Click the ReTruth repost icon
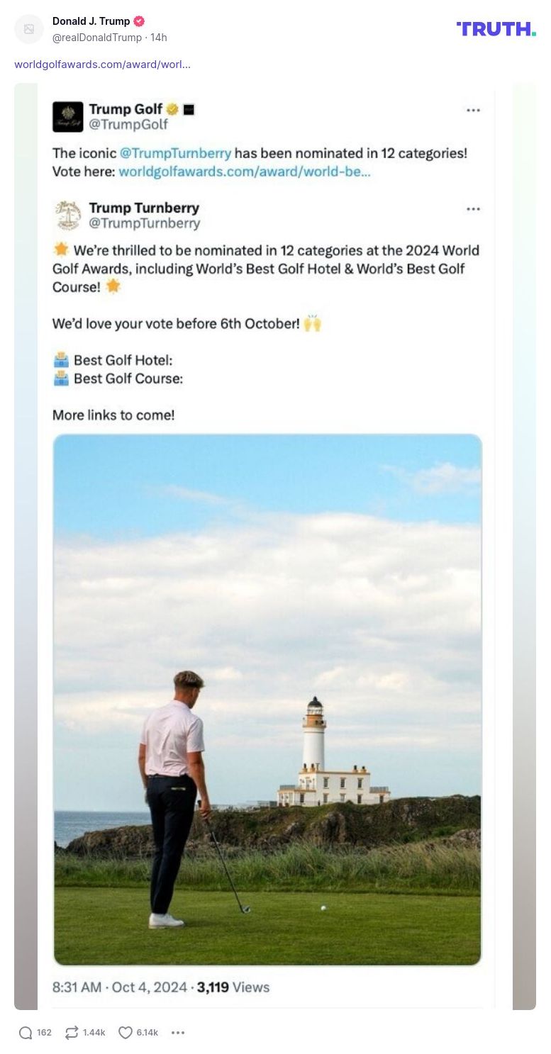 pos(72,1033)
